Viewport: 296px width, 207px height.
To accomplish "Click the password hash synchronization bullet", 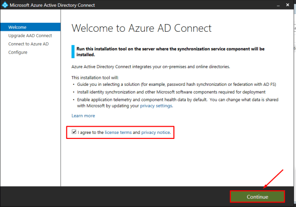I will (x=177, y=84).
